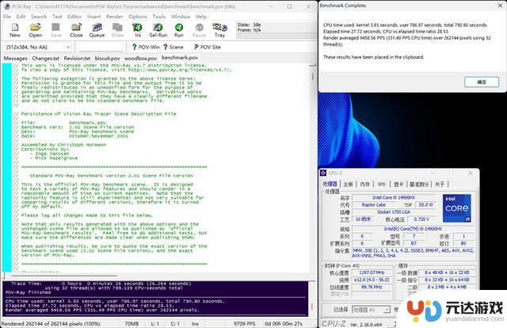Screen dimensions: 507x328
Task: Open Scene help icon
Action: click(173, 47)
